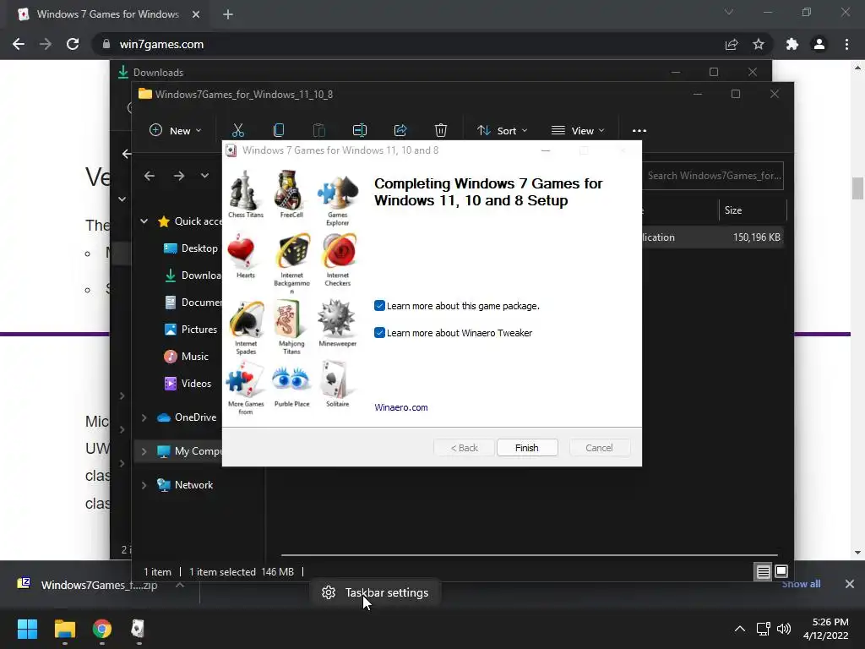This screenshot has width=865, height=649.
Task: Click the Share icon in Explorer toolbar
Action: [x=400, y=130]
